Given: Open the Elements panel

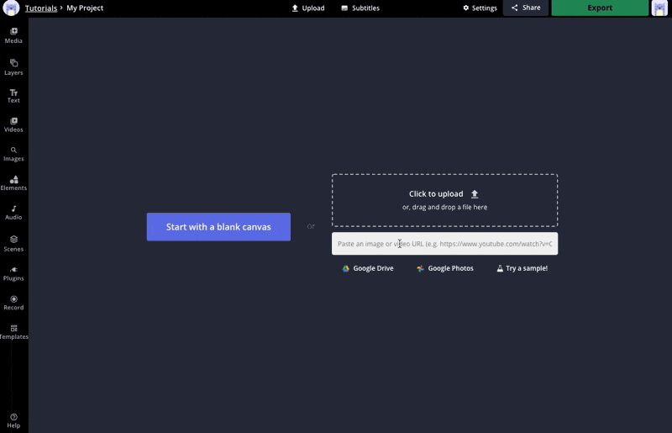Looking at the screenshot, I should [13, 183].
